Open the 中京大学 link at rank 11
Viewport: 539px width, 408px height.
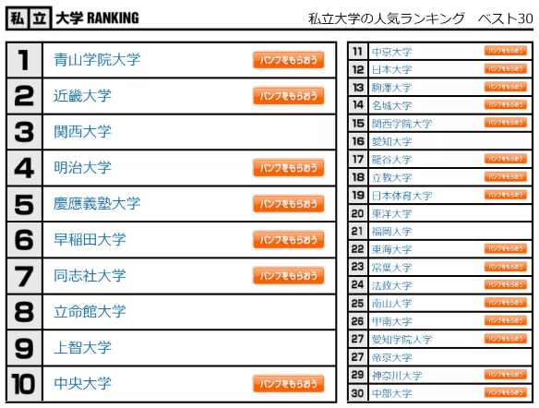(x=391, y=52)
